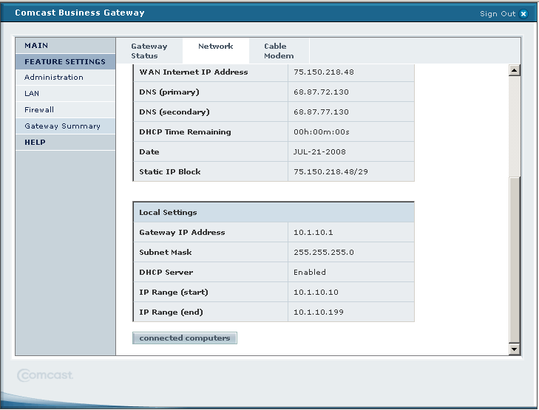539x410 pixels.
Task: Click DHCP time value 00h:00m:00s
Action: click(x=322, y=131)
